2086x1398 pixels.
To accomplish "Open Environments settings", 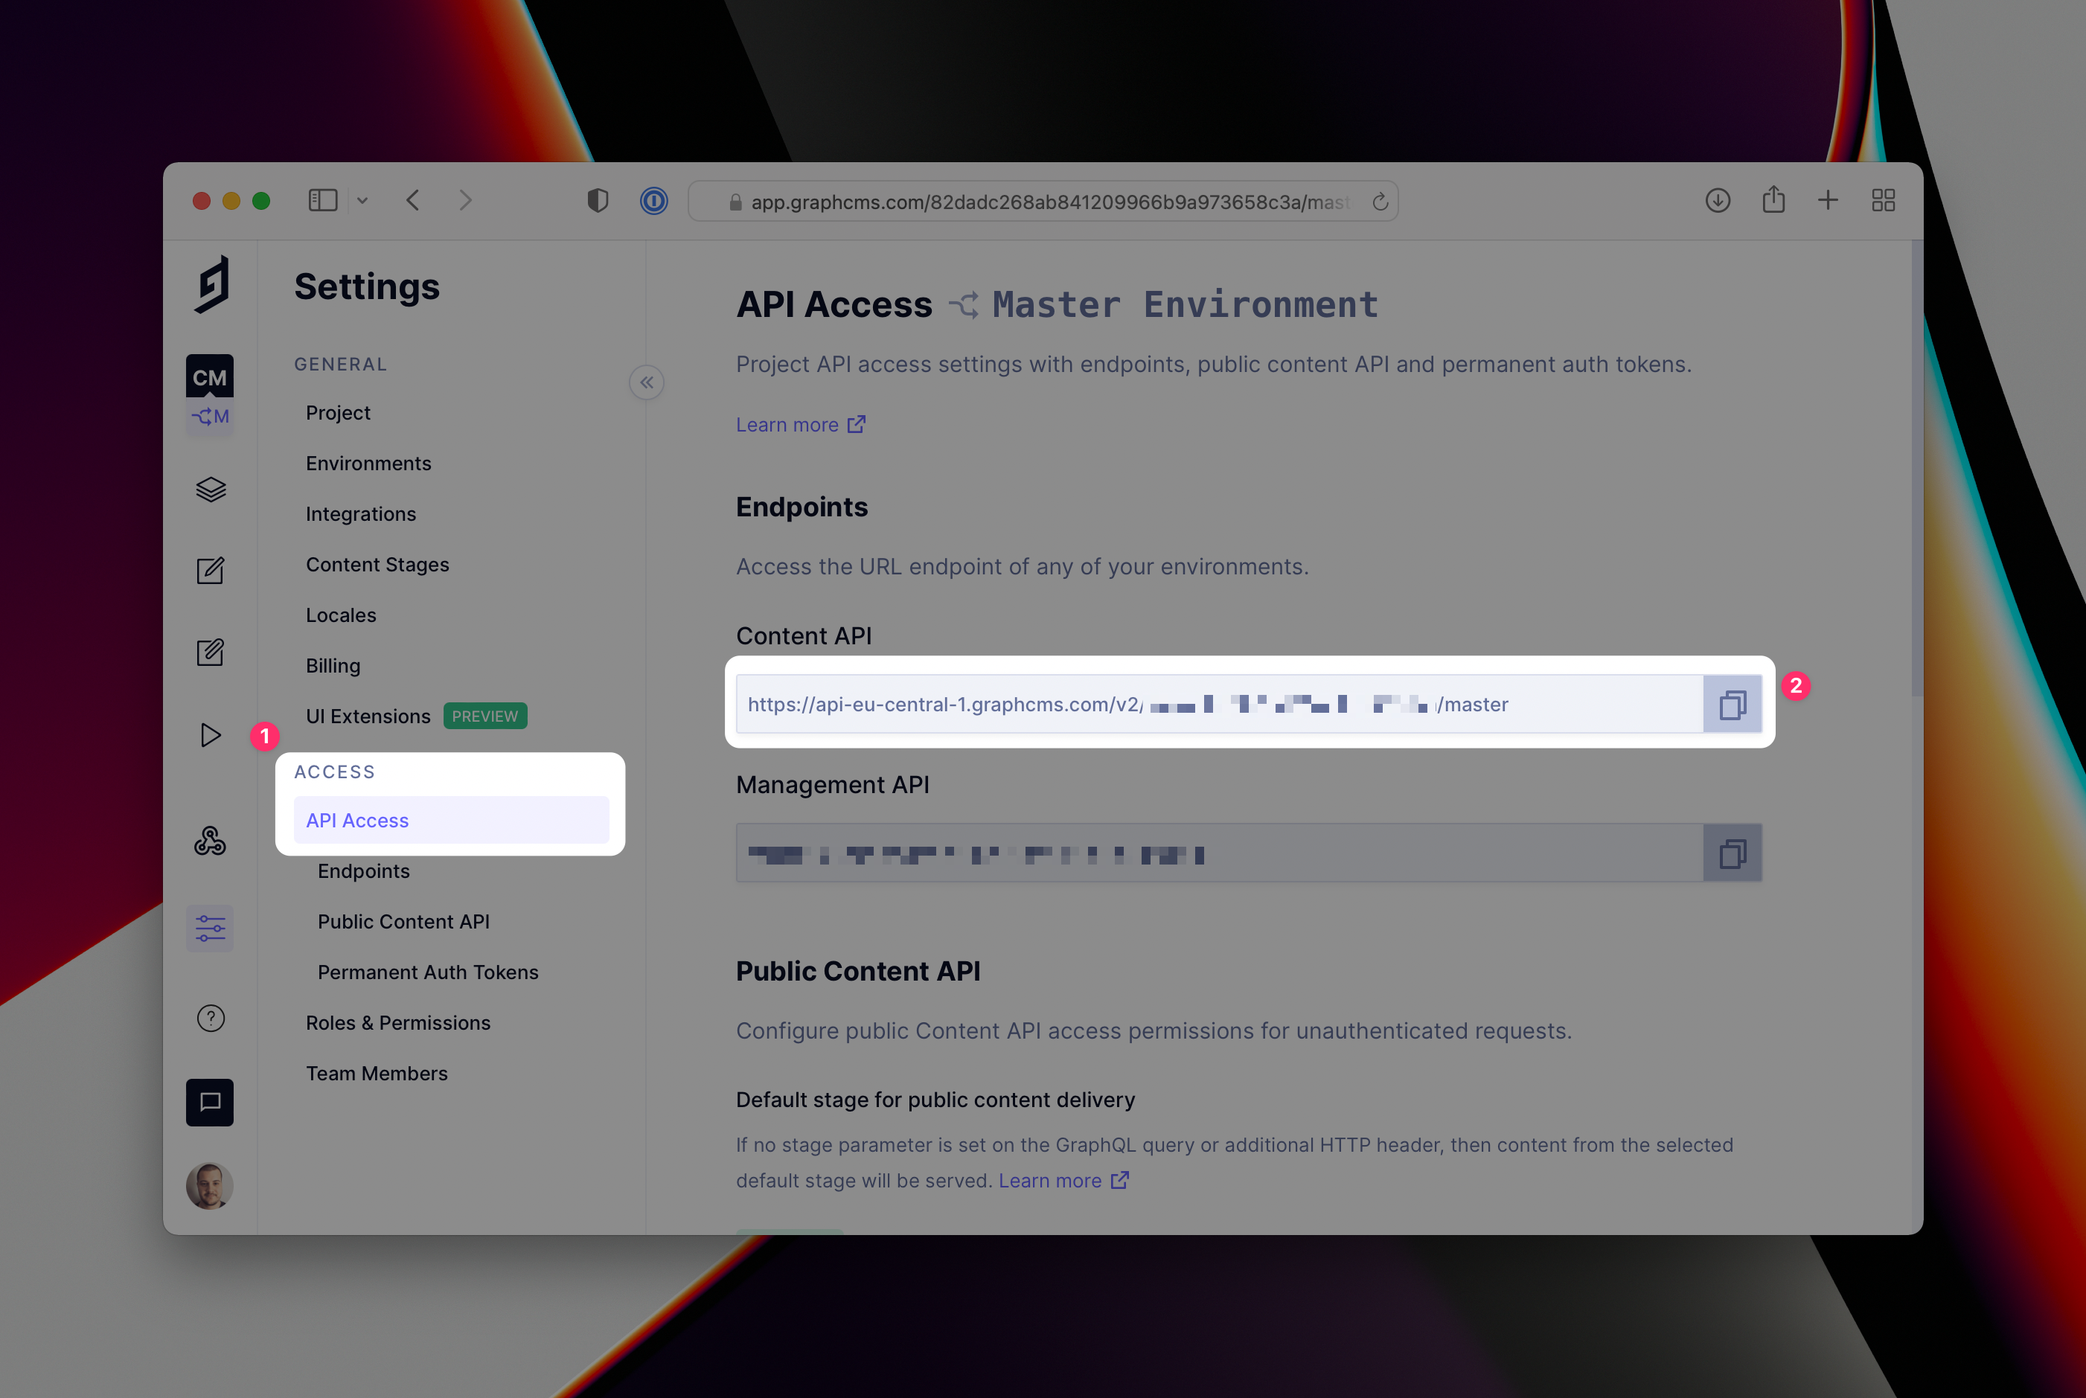I will click(368, 464).
